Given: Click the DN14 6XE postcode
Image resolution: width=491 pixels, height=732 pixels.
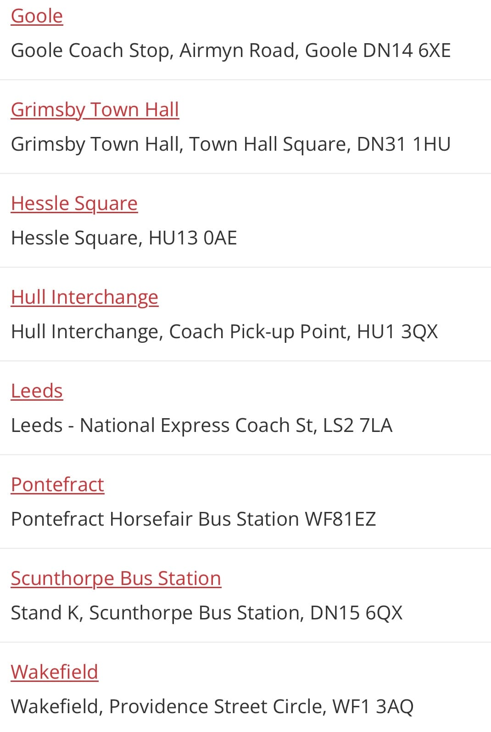Looking at the screenshot, I should coord(407,51).
